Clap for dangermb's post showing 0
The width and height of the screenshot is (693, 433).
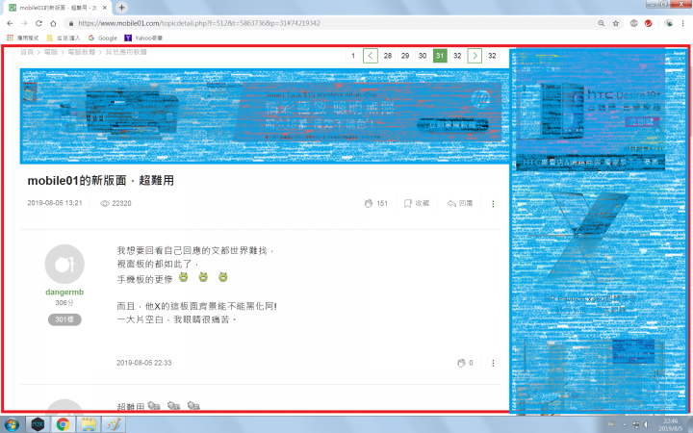pyautogui.click(x=465, y=363)
